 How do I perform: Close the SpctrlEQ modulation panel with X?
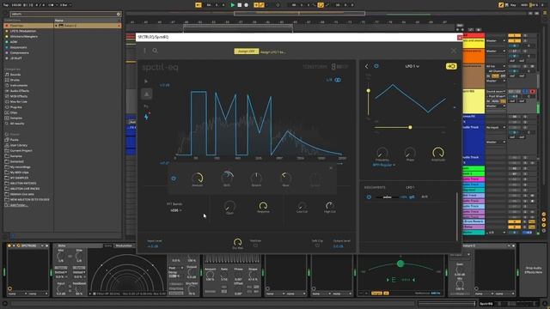(454, 51)
